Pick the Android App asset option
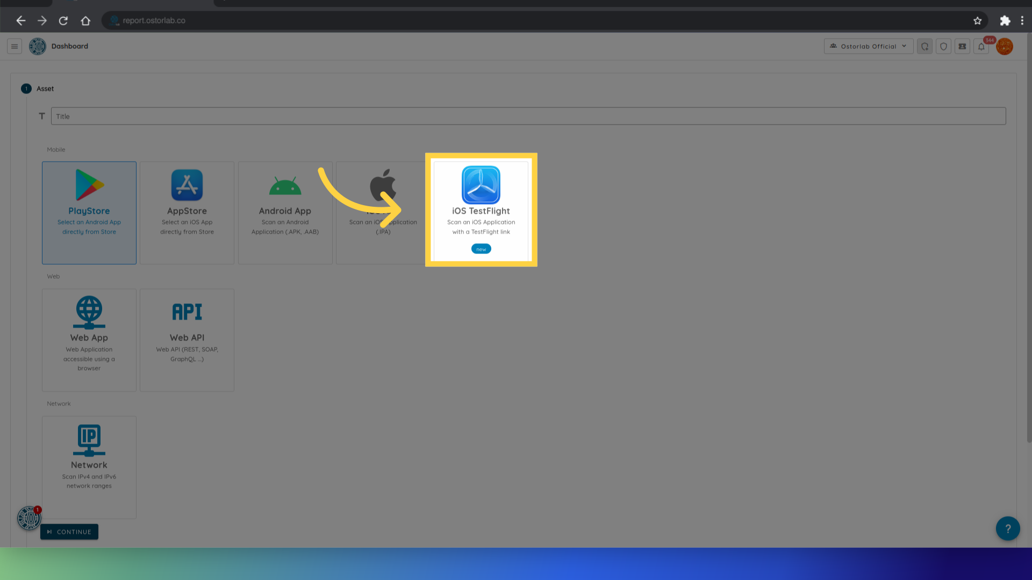1032x580 pixels. coord(285,212)
